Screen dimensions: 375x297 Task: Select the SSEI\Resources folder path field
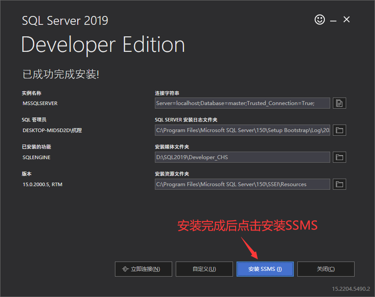coord(242,184)
